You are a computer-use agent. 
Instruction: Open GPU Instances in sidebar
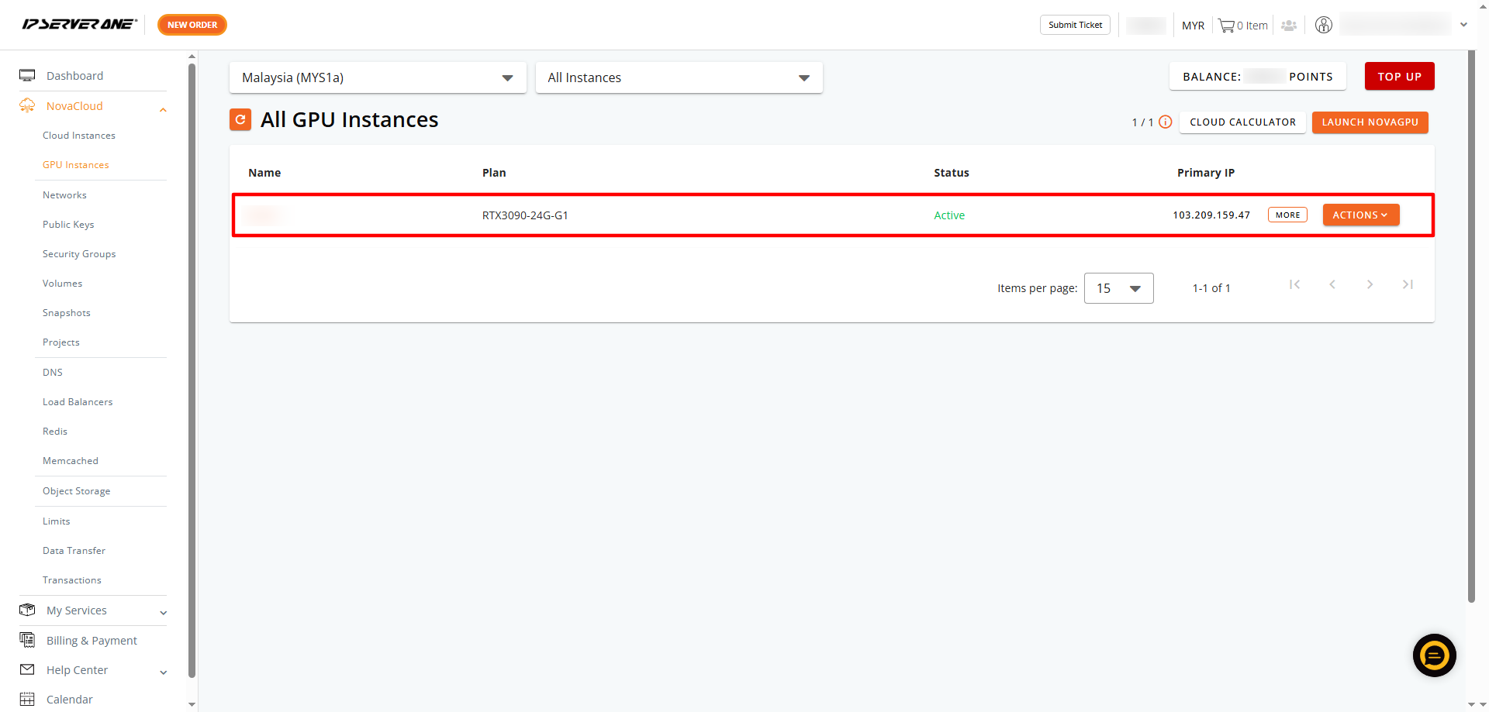click(76, 164)
